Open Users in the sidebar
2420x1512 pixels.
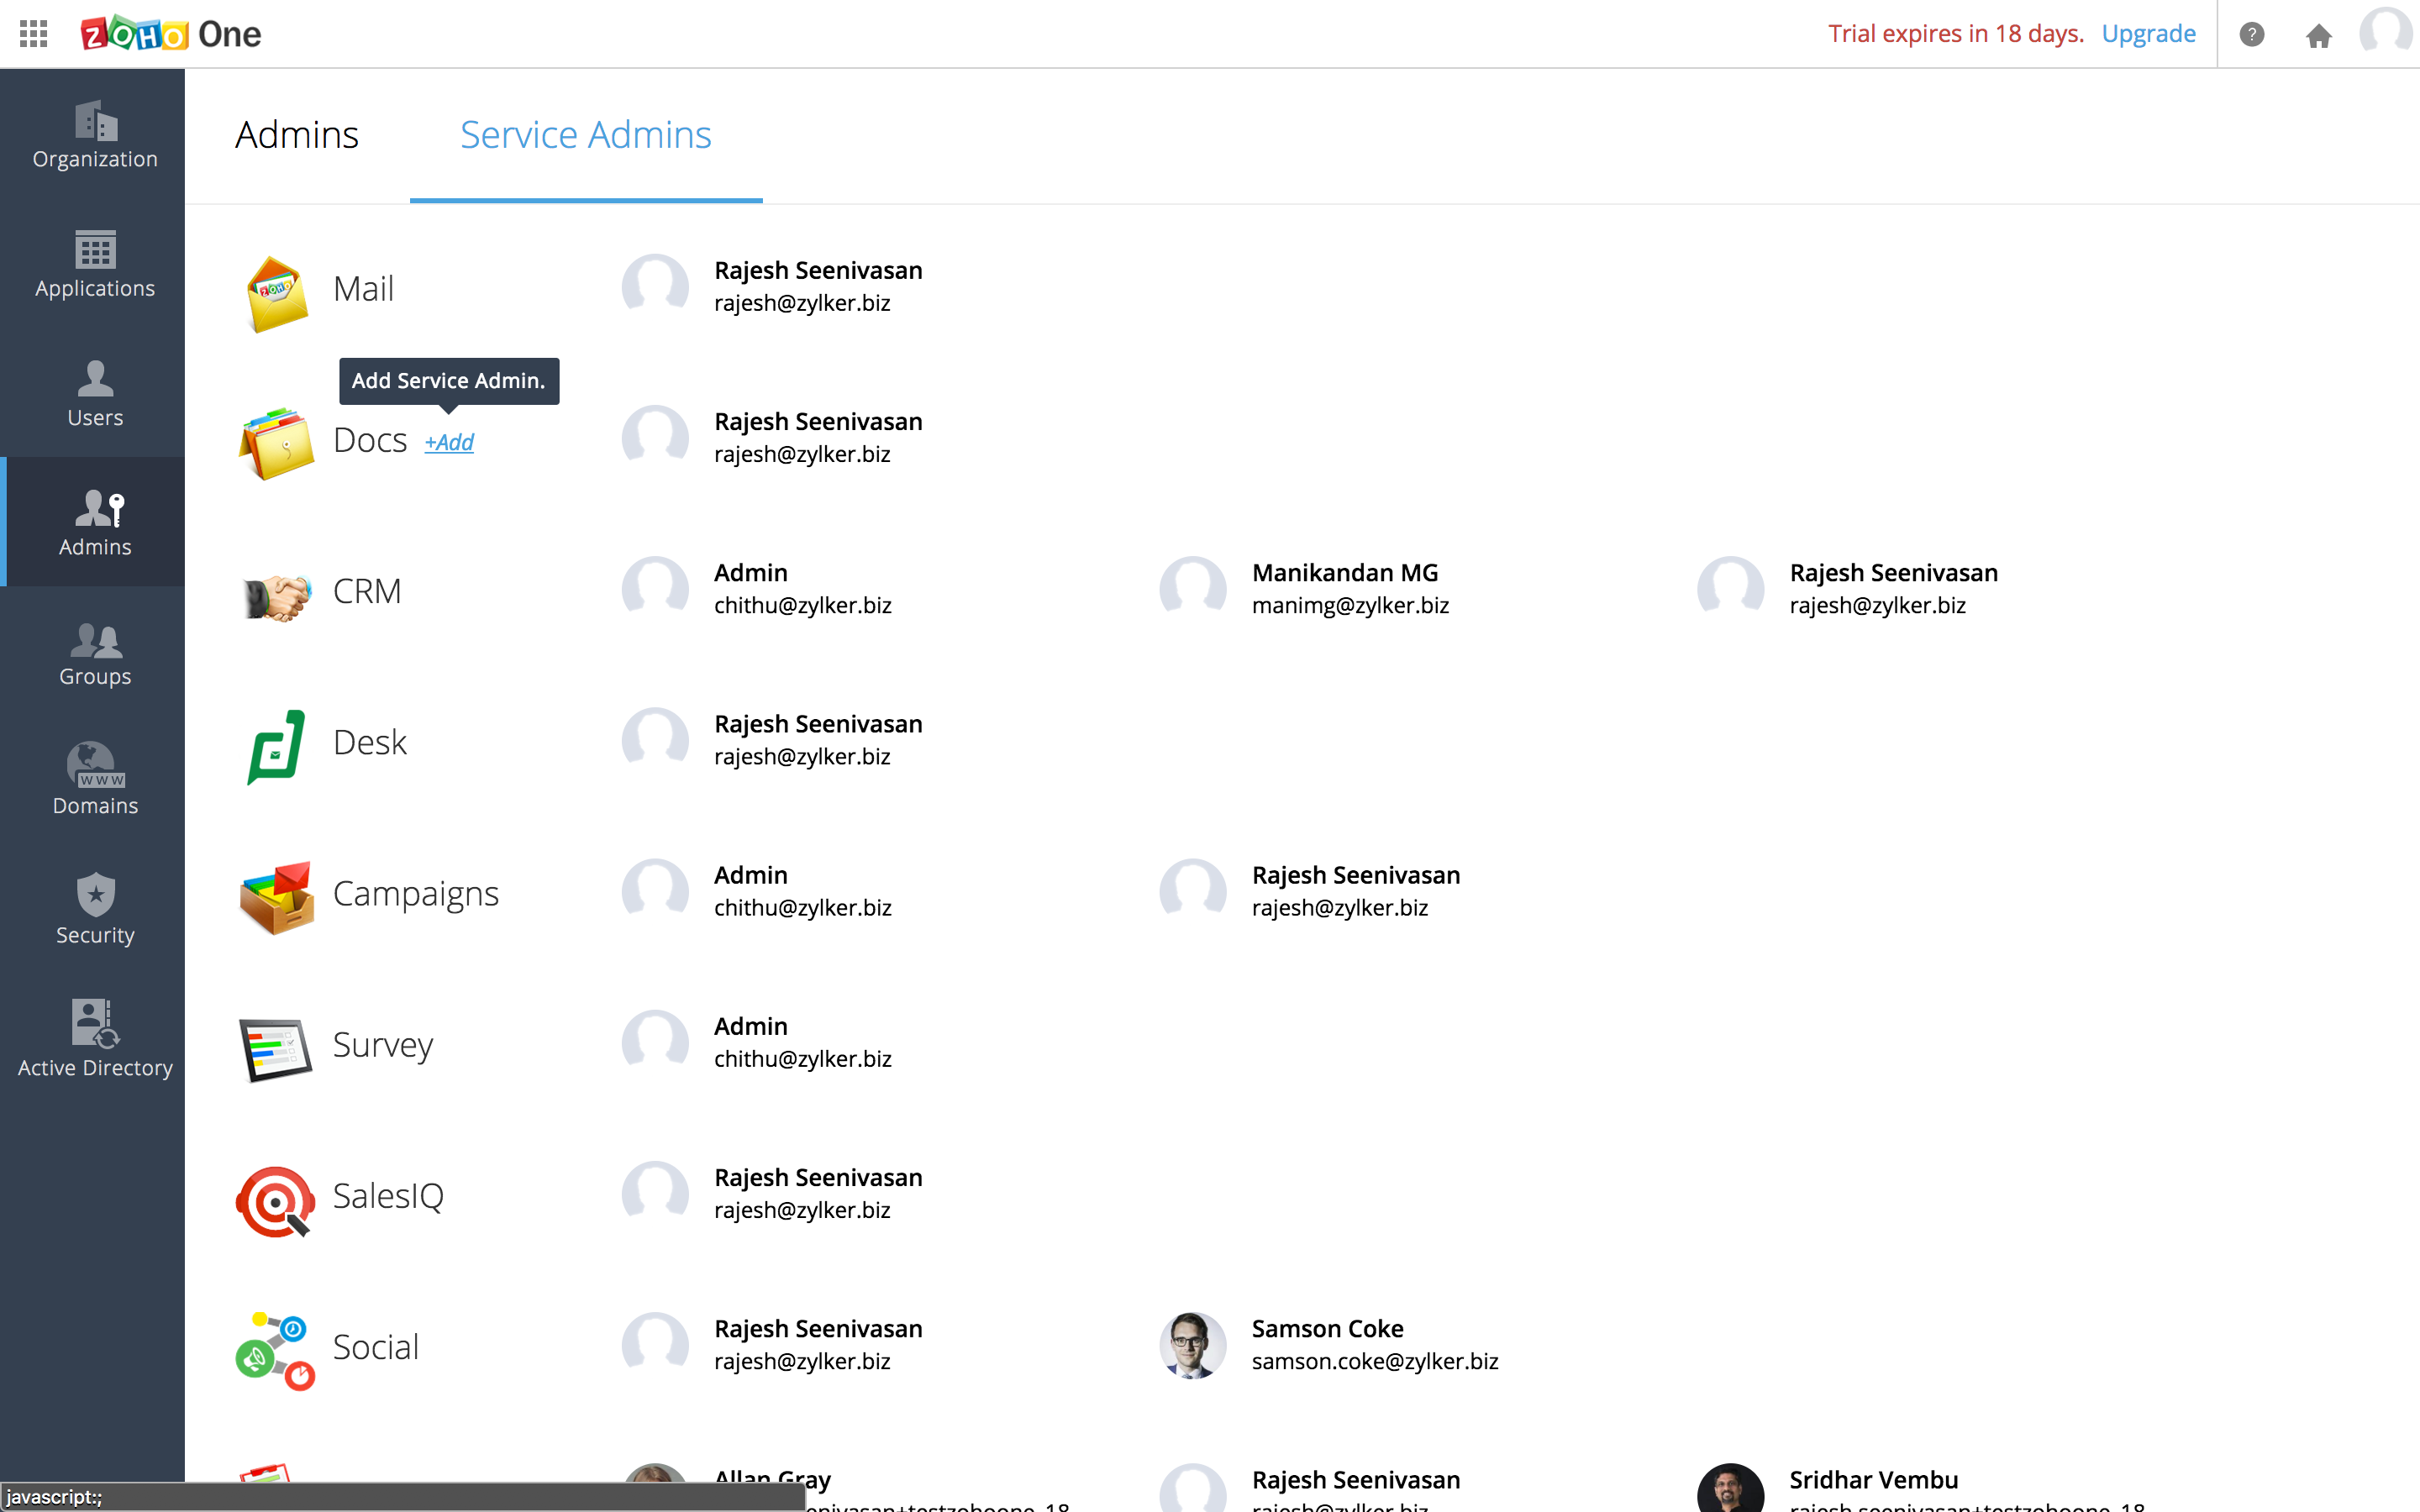point(95,394)
